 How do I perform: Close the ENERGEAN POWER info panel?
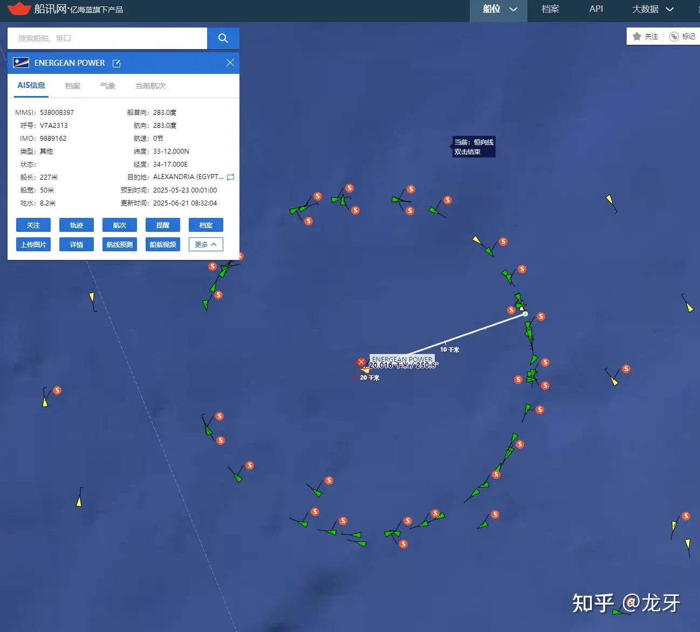point(230,63)
